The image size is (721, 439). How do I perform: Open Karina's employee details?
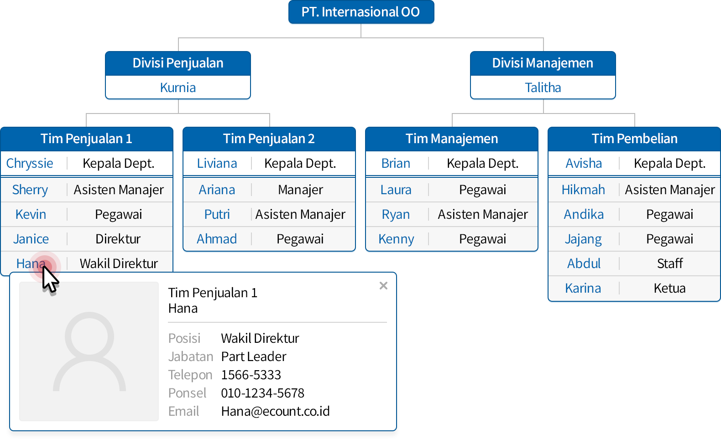(583, 288)
